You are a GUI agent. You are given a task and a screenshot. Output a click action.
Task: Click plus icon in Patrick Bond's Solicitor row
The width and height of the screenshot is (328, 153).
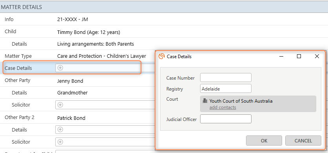(60, 142)
